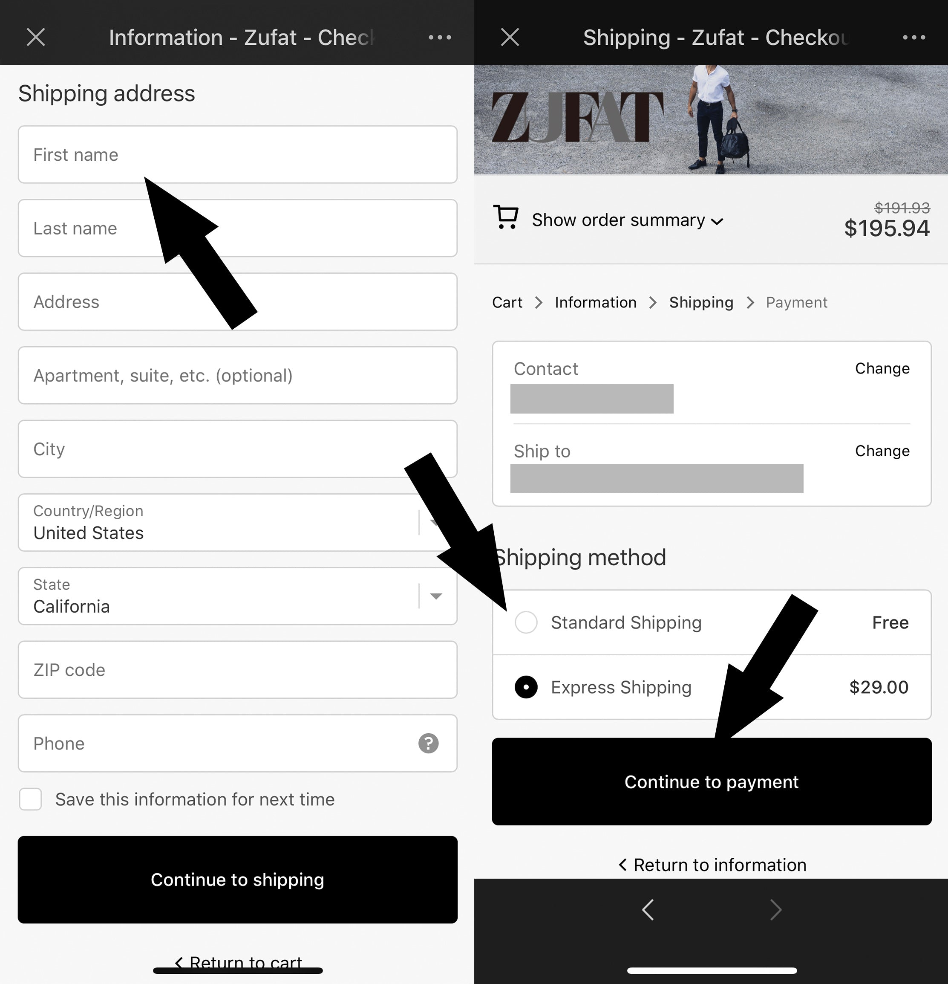Click the Return to information link
The height and width of the screenshot is (984, 948).
click(712, 865)
